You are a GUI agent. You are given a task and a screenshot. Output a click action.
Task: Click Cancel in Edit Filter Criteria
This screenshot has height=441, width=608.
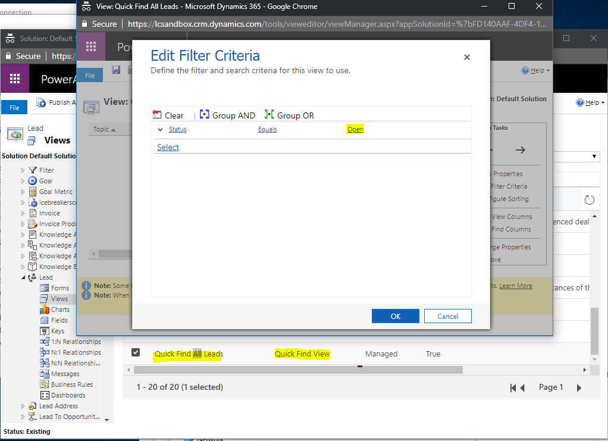coord(448,316)
